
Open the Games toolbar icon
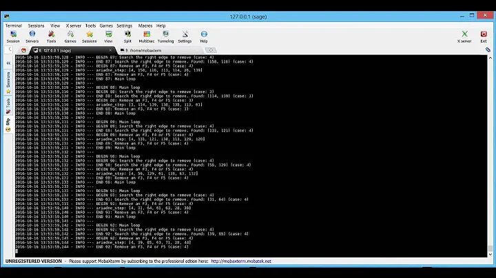(x=70, y=36)
